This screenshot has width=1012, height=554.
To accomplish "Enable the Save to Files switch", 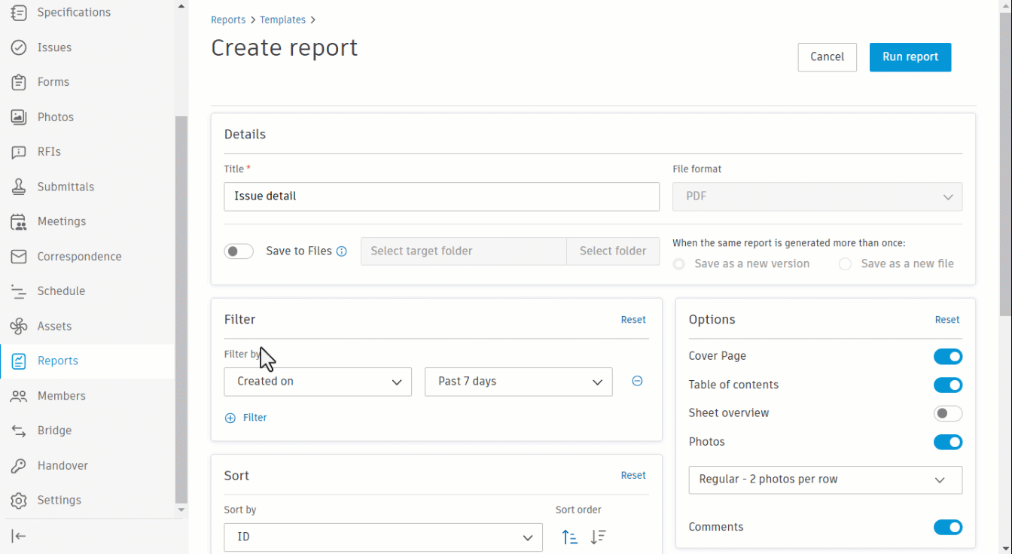I will (x=239, y=251).
